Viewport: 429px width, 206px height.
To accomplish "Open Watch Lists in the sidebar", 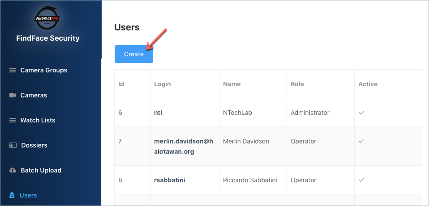I will (x=38, y=120).
